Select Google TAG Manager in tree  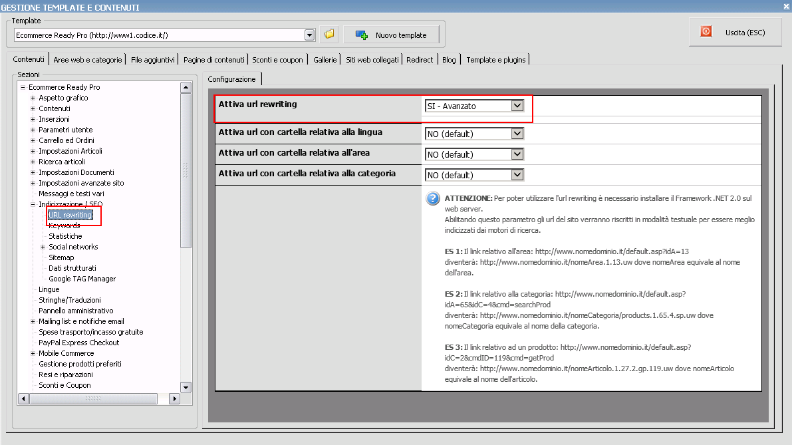[82, 279]
